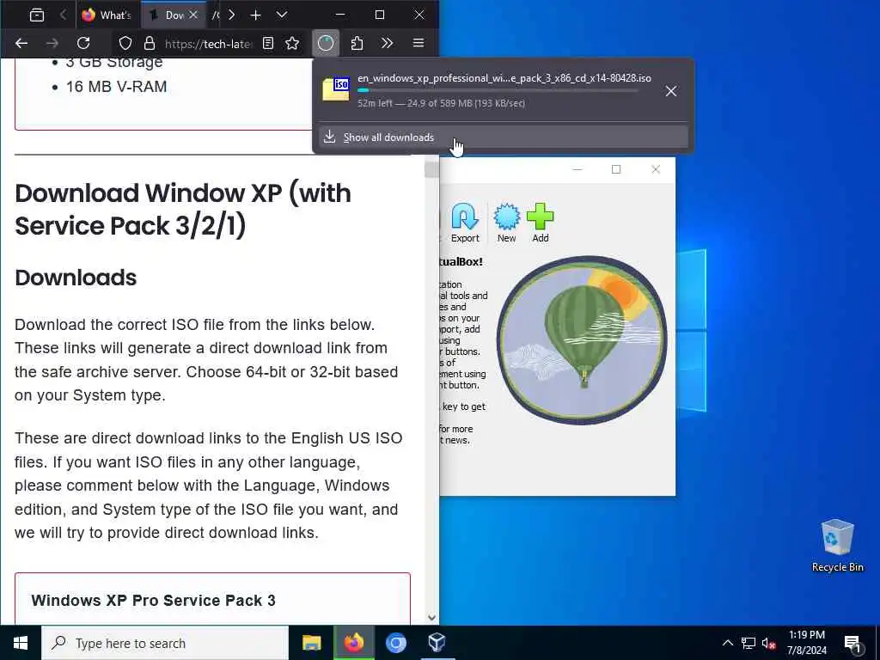This screenshot has width=880, height=660.
Task: Expand more tools overflow chevron
Action: [x=387, y=43]
